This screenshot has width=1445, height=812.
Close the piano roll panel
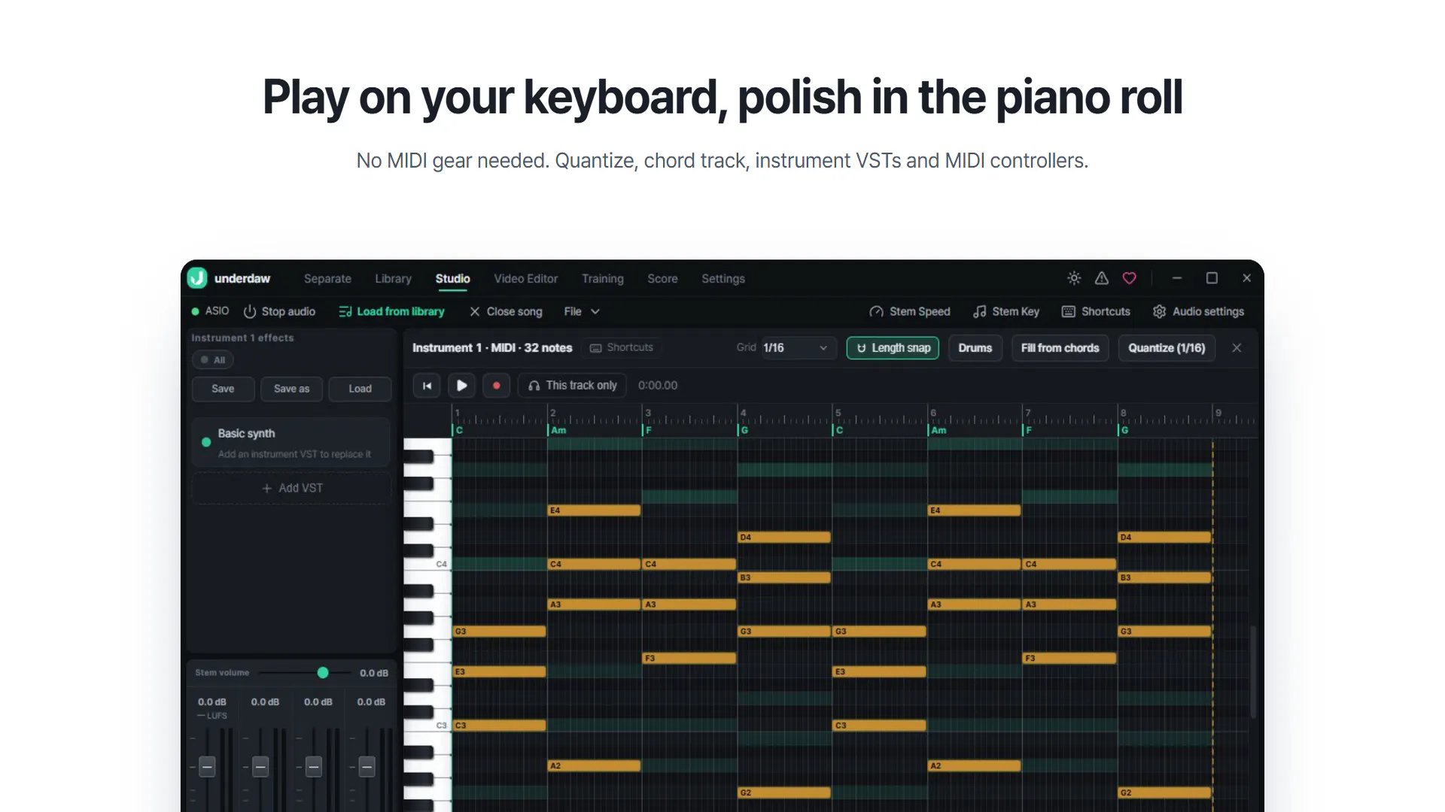pyautogui.click(x=1237, y=348)
